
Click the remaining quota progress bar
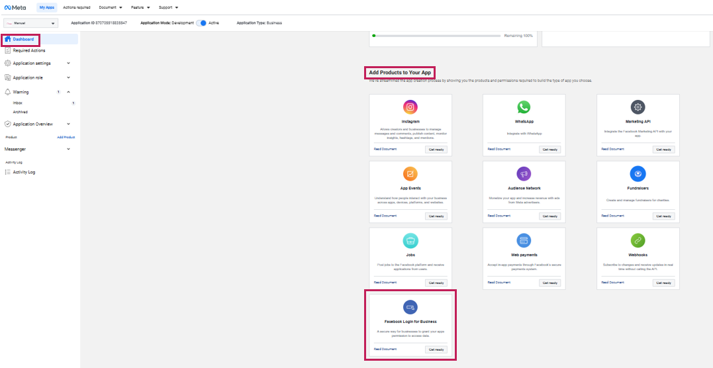click(x=436, y=36)
